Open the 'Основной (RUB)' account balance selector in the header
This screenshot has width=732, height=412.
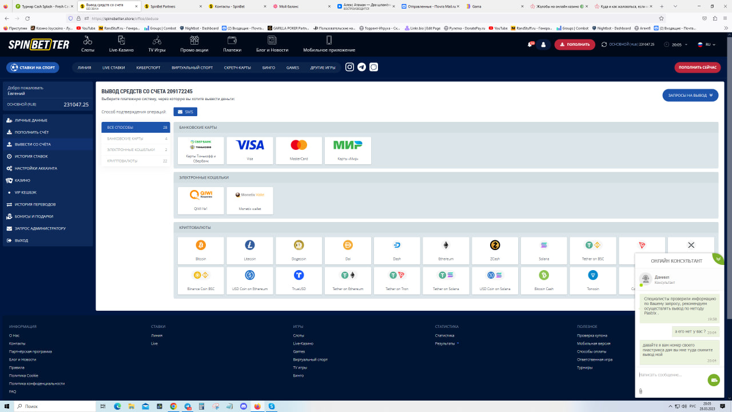tap(631, 45)
